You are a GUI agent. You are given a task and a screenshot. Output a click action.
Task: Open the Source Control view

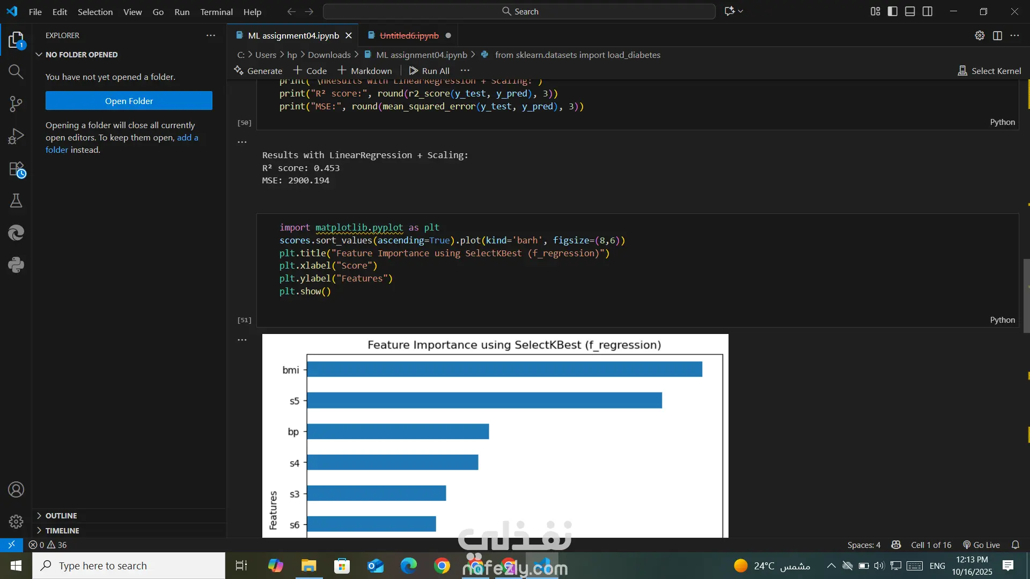pos(16,104)
